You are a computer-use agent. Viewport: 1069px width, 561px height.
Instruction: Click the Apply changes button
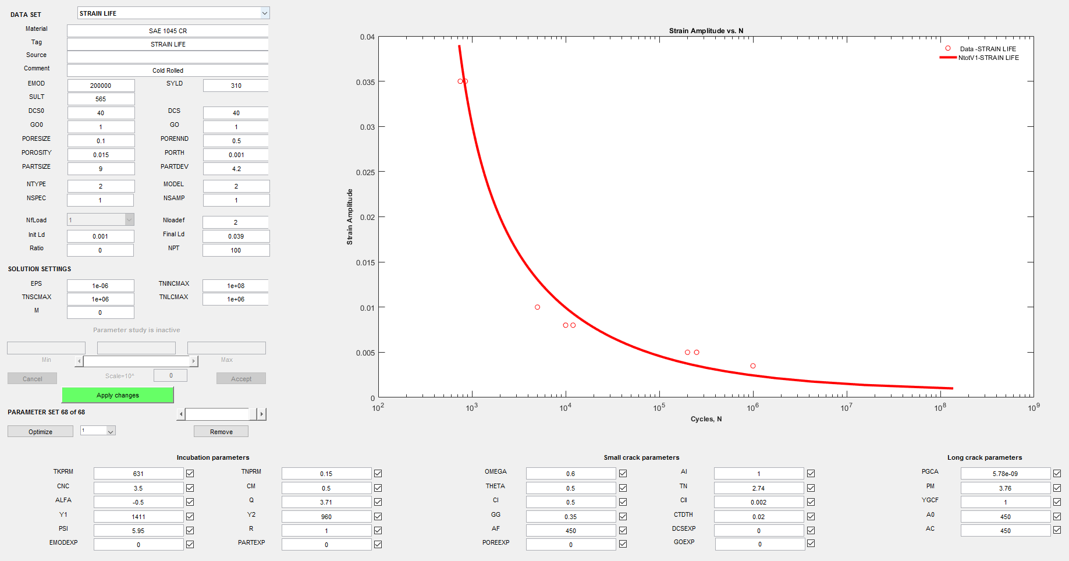coord(118,395)
